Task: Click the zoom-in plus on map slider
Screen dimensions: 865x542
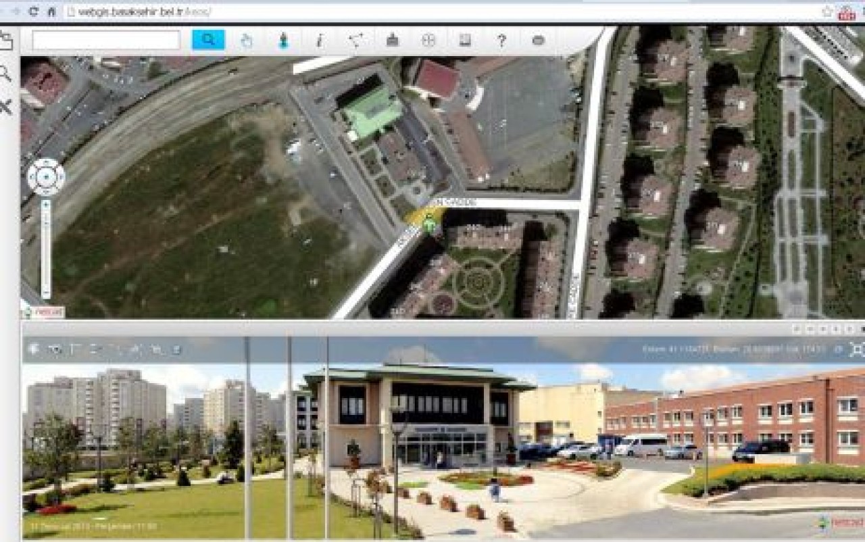Action: pos(46,203)
